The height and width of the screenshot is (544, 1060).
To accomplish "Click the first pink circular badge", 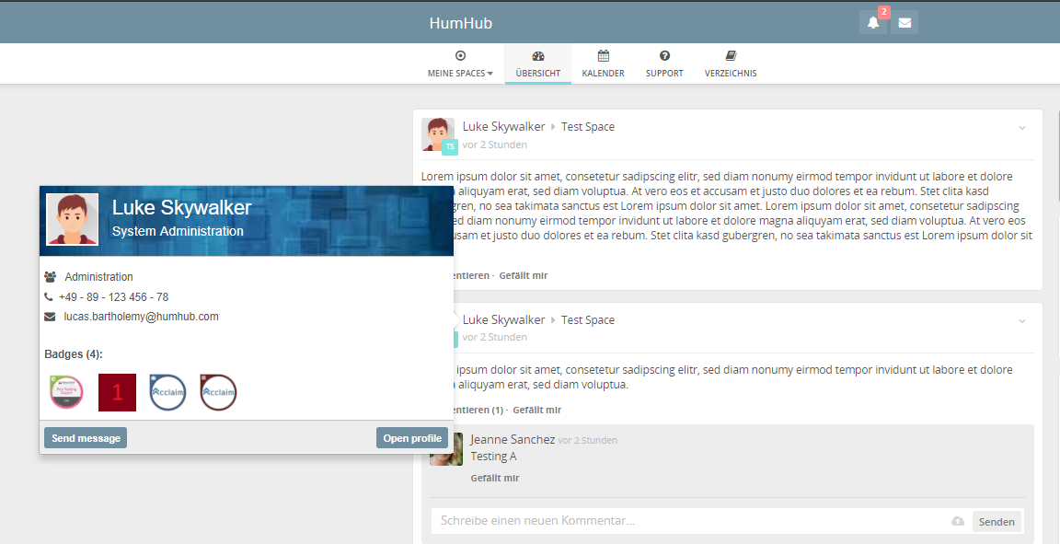I will coord(66,393).
